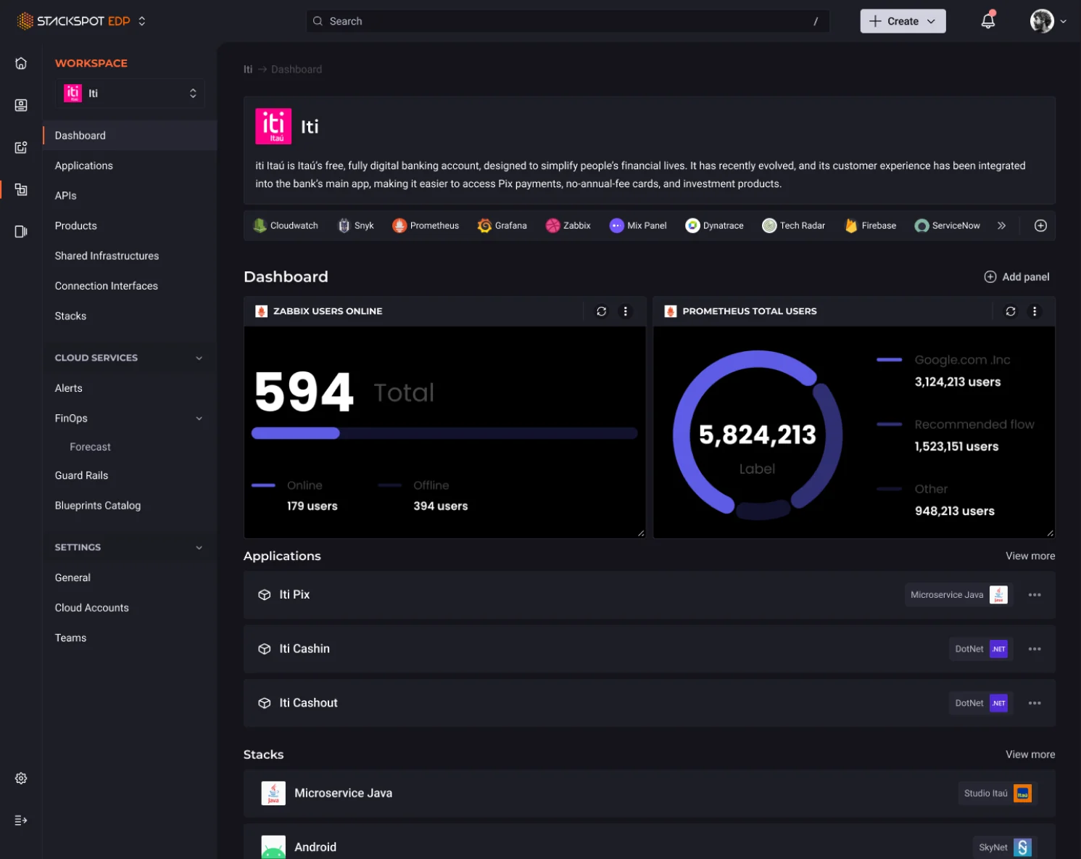Go to Applications in the sidebar
Screen dimensions: 1081x859
point(84,166)
